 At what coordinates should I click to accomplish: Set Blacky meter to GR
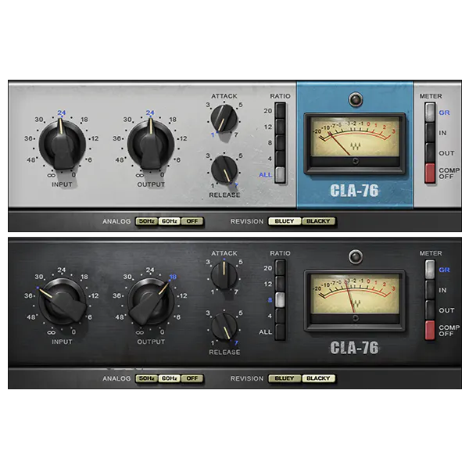(x=430, y=270)
